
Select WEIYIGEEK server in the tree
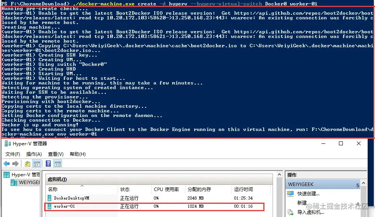(29, 183)
